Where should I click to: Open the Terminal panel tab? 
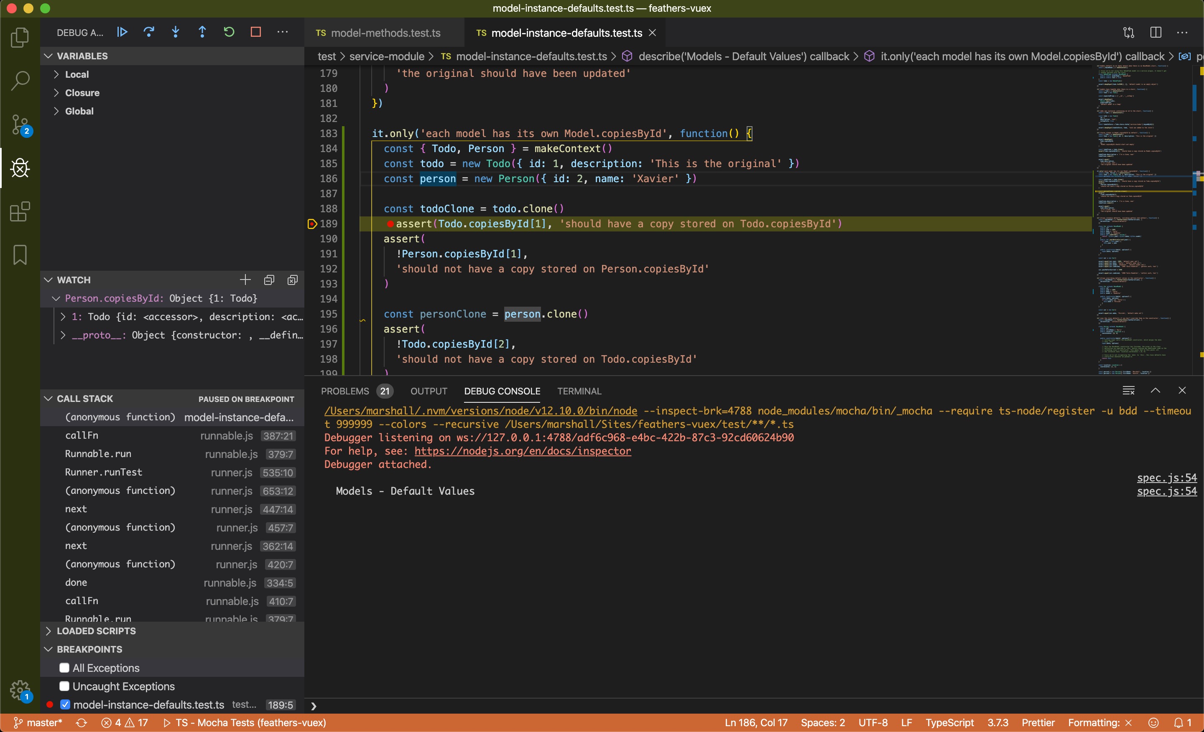[579, 391]
